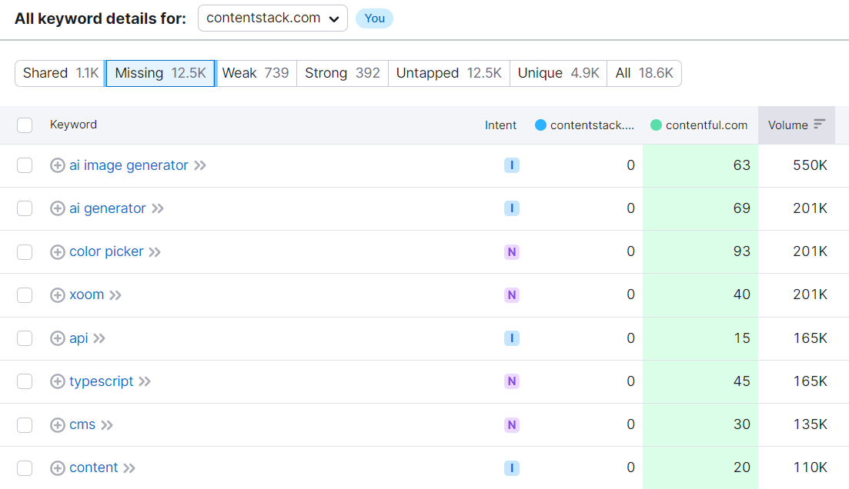Click the Volume column sort icon
Viewport: 849px width, 489px height.
coord(819,125)
